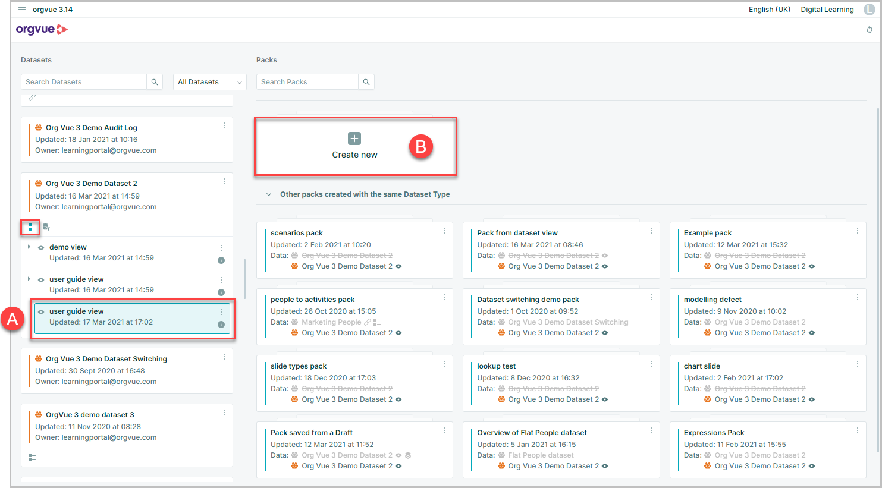
Task: Click the search packs magnifier icon
Action: 366,82
